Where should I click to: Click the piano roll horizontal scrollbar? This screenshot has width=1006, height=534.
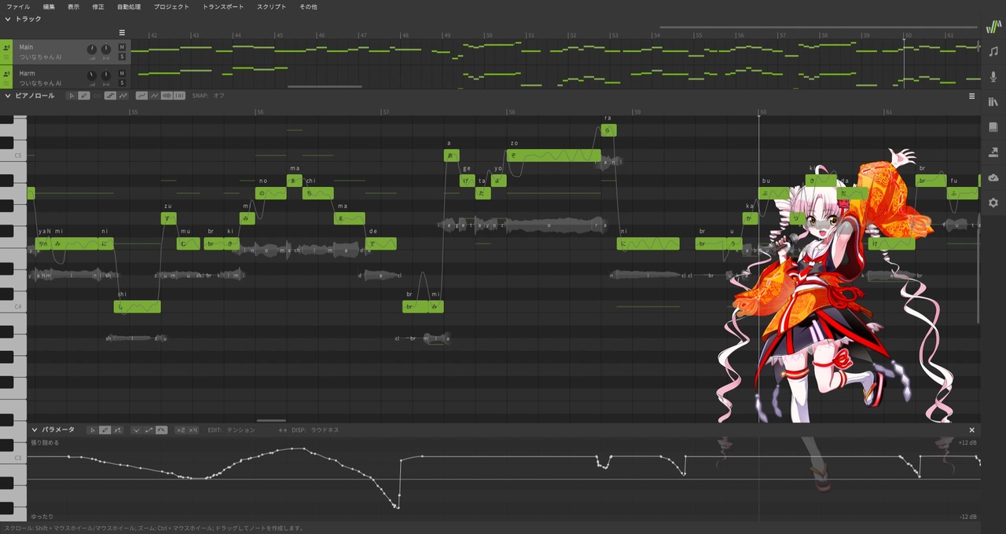point(271,421)
